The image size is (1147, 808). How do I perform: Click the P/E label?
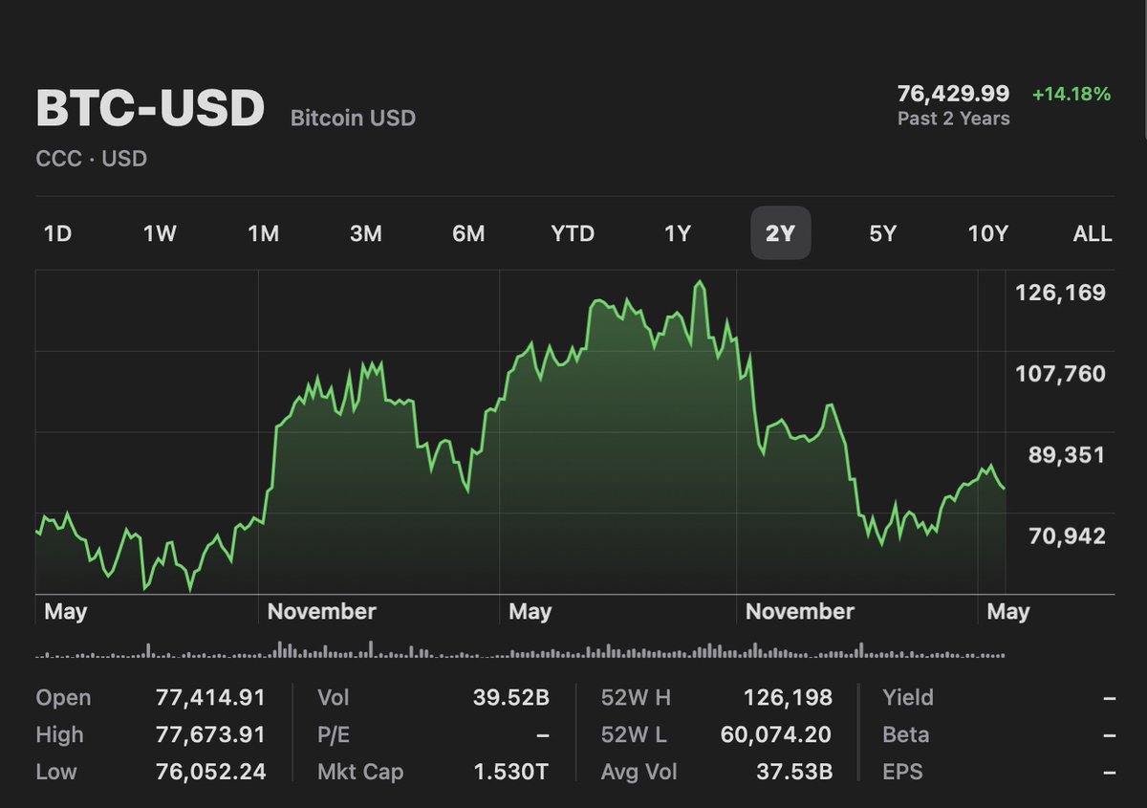pyautogui.click(x=334, y=735)
